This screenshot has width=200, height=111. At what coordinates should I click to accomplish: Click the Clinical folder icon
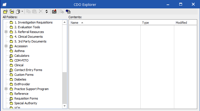pos(11,65)
